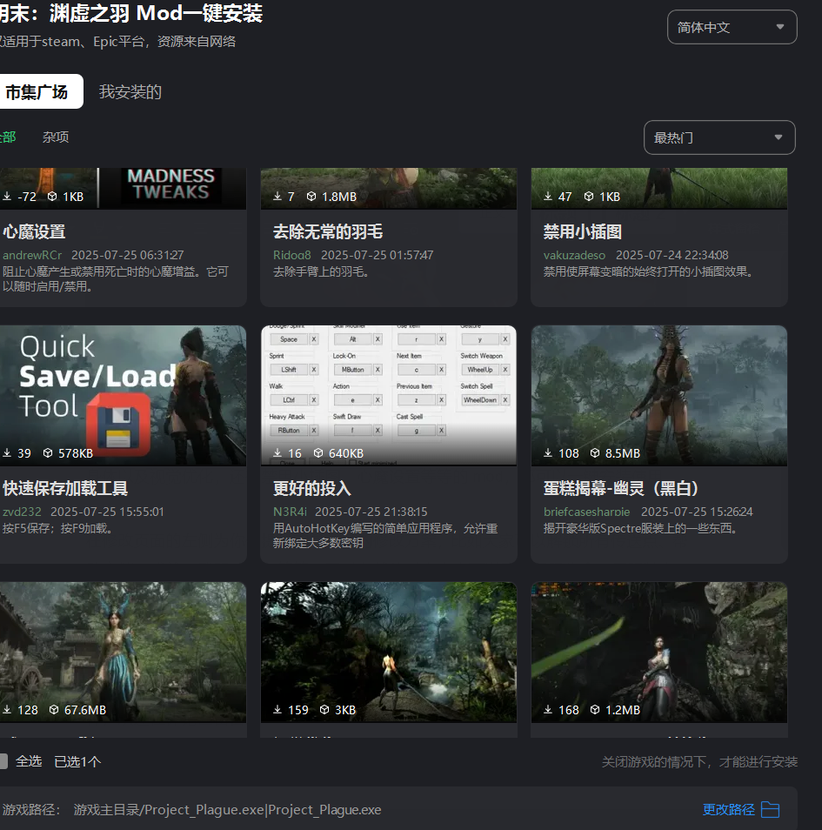This screenshot has height=830, width=822.
Task: Open the 快速保存加载工具 mod title
Action: point(65,488)
